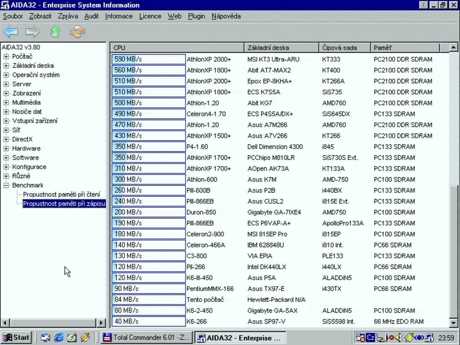Click the Celeron4-1.70 CPU entry

(x=206, y=114)
